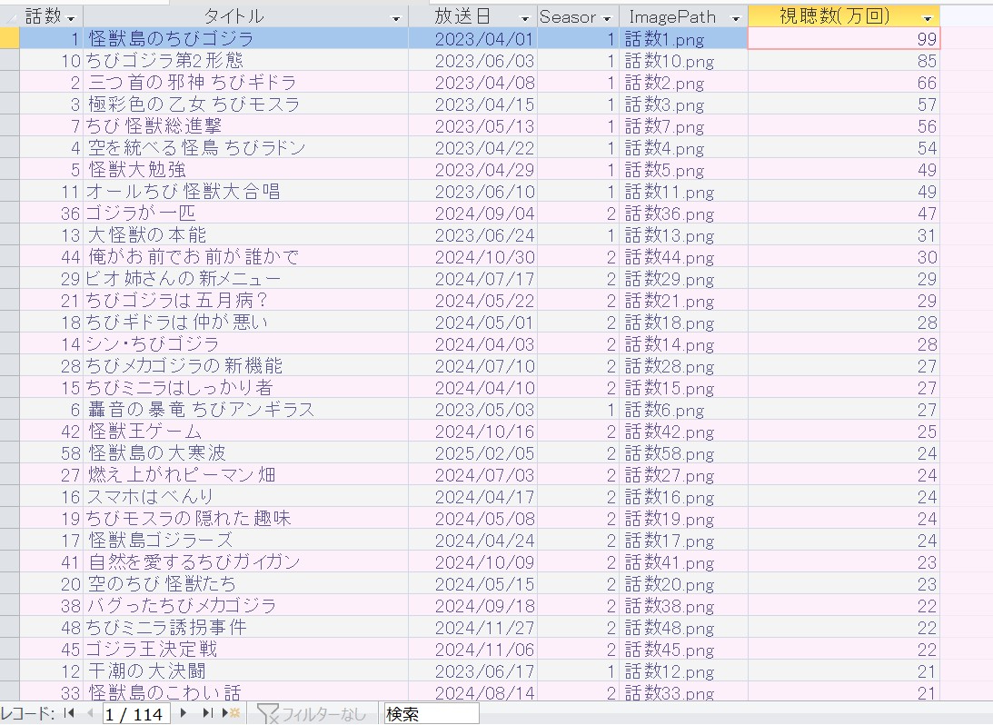Select title 俺がお前でお前が誰かで
Screen dimensions: 993x725
(x=245, y=257)
